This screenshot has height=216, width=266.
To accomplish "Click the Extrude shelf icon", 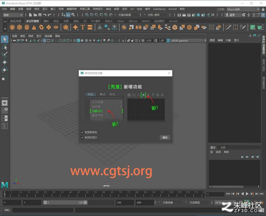I will coord(160,27).
